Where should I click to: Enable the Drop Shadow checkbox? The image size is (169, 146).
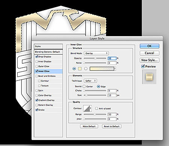pos(37,57)
